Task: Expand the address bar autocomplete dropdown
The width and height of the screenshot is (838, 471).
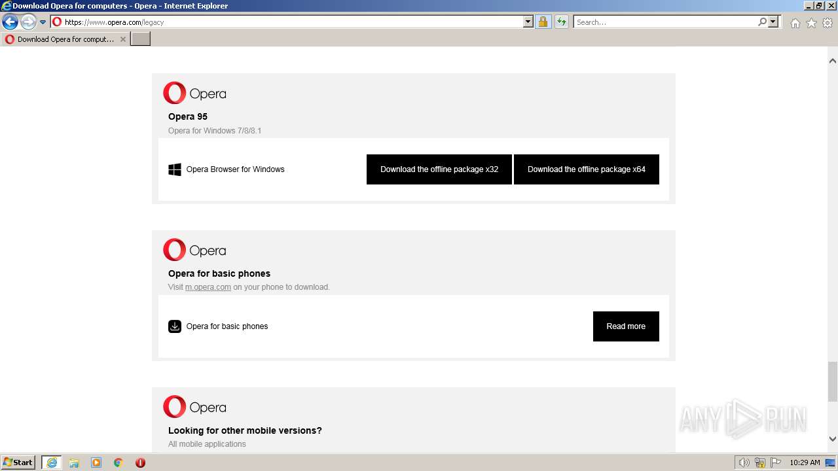Action: tap(528, 22)
